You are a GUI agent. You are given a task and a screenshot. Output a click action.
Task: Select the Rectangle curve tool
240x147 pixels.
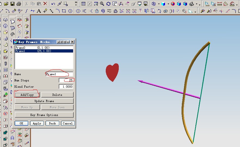(64, 11)
